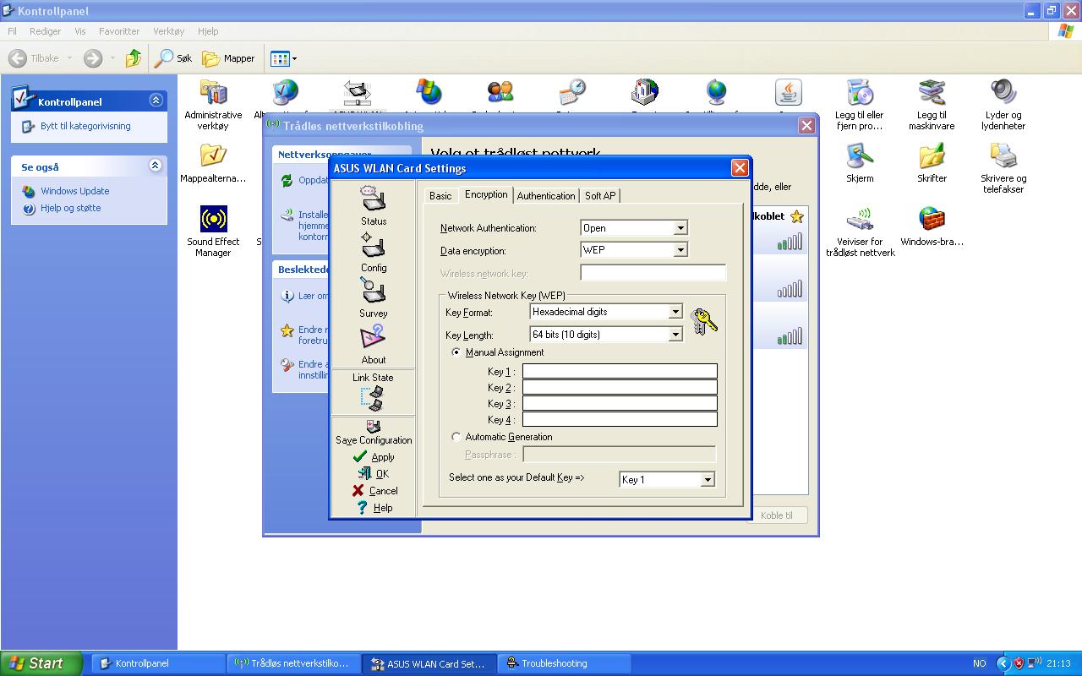This screenshot has height=676, width=1082.
Task: Click the Key 1 input field
Action: coord(620,371)
